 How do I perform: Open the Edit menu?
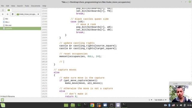tap(7, 6)
